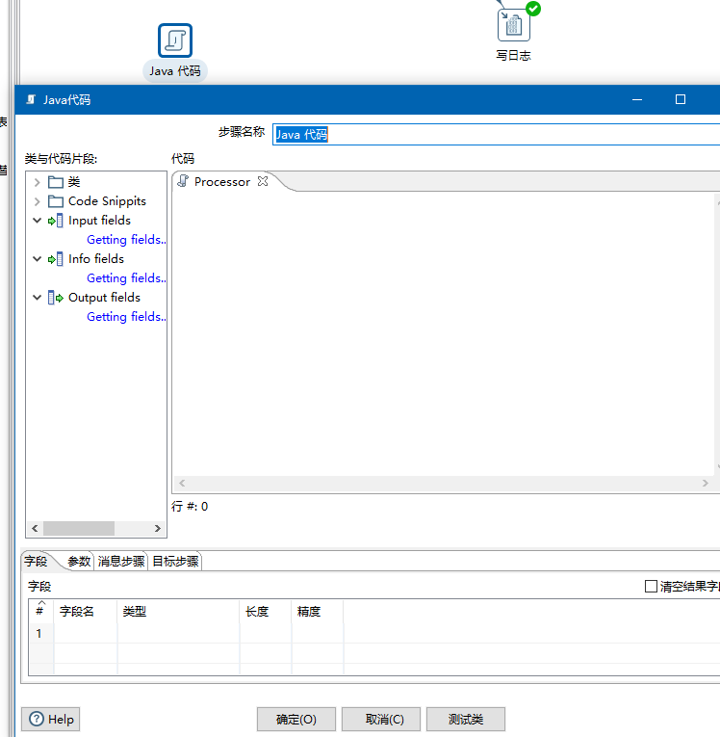Click Getting fields under Input fields

pos(126,240)
